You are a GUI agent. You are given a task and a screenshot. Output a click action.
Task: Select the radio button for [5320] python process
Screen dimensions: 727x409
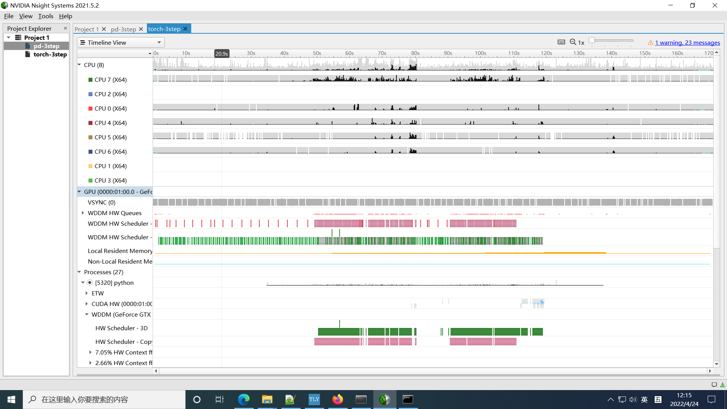tap(90, 283)
